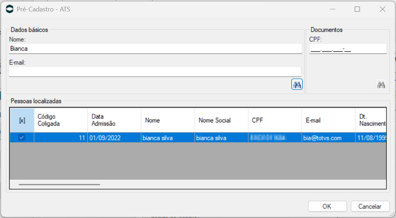
Task: Click the bia@totvs.com email cell
Action: click(x=329, y=138)
